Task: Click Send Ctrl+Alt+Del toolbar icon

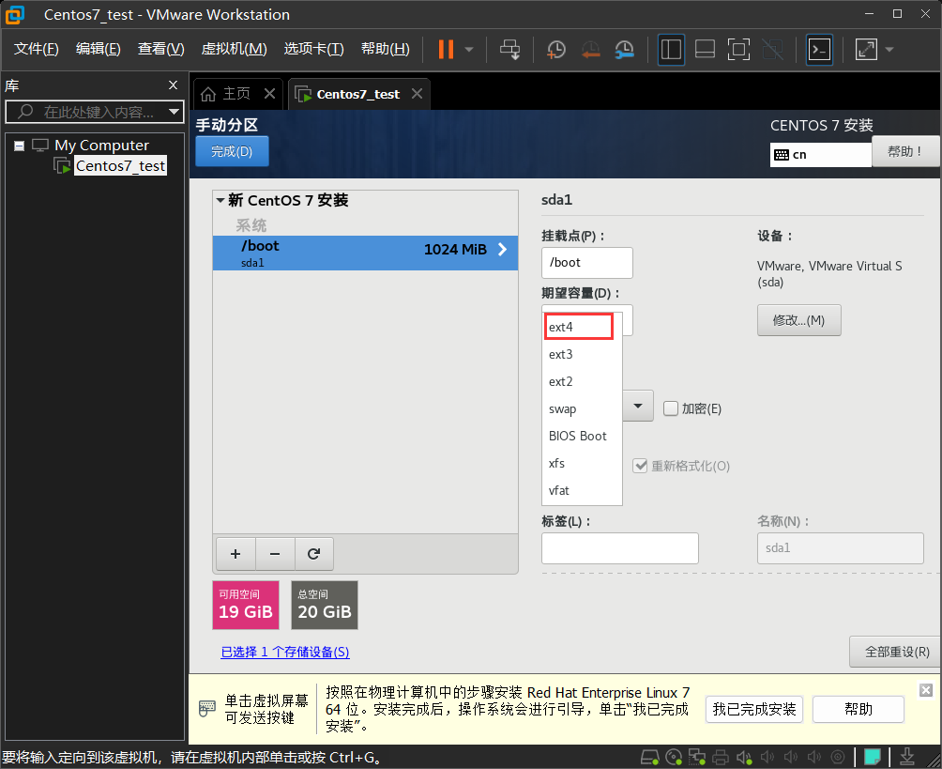Action: [509, 49]
